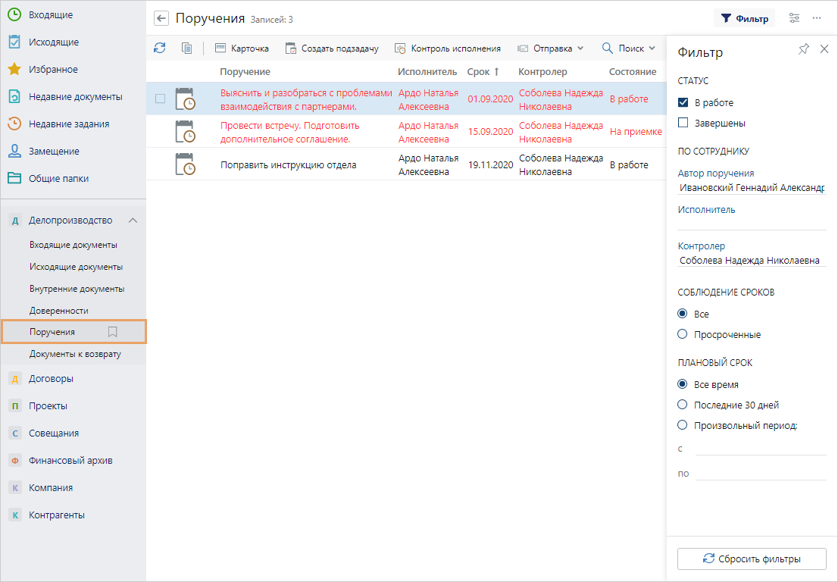838x582 pixels.
Task: Expand the Отправка dropdown
Action: pyautogui.click(x=551, y=48)
